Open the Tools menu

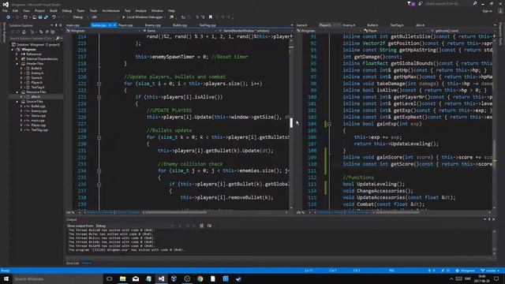93,10
